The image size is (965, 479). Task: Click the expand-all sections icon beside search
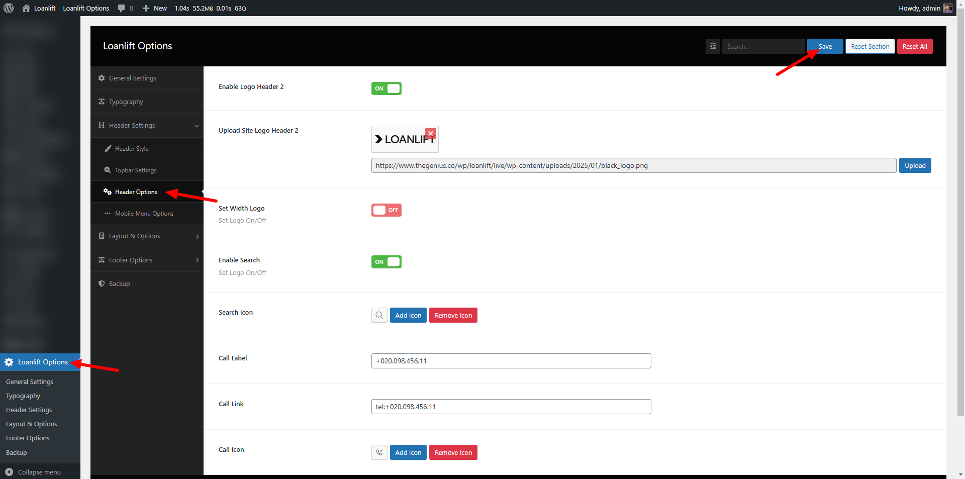pyautogui.click(x=713, y=46)
